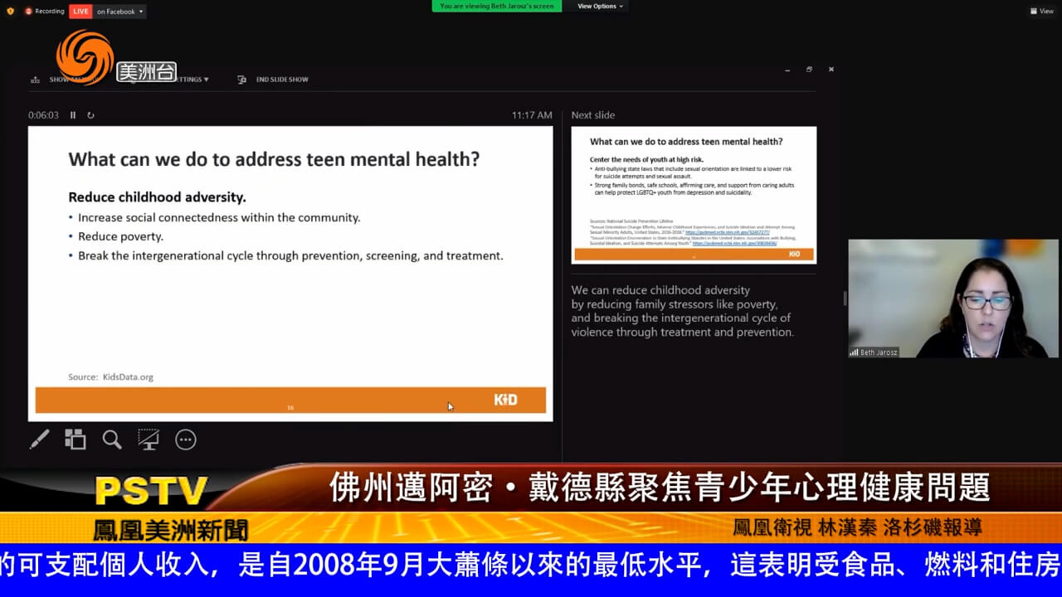Click the End Slide Show button

coord(274,80)
